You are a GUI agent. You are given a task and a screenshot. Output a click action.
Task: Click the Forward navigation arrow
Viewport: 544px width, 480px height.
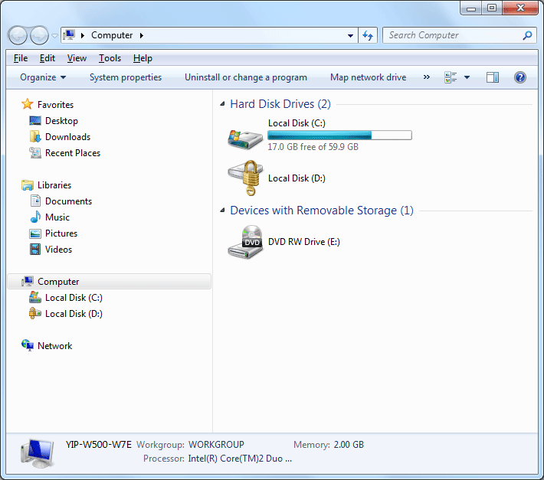[39, 35]
